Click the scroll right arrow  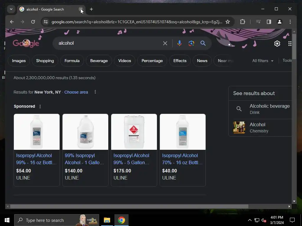pos(289,207)
